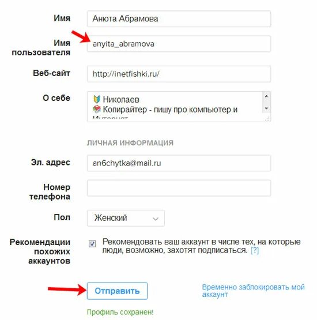Open the Пол dropdown showing Женский
The width and height of the screenshot is (317, 320).
[x=126, y=218]
